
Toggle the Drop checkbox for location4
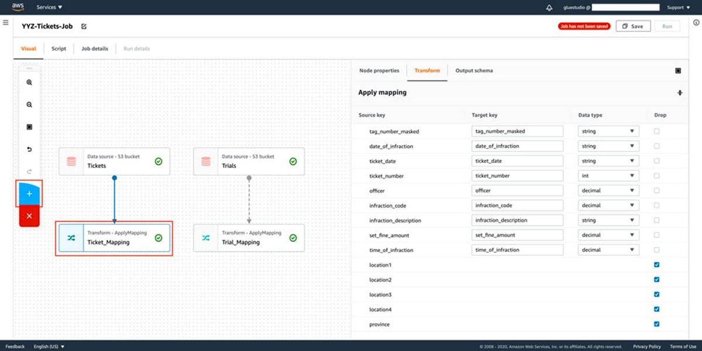tap(656, 309)
